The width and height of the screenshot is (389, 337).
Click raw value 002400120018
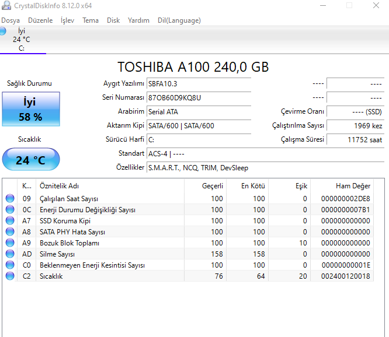345,276
